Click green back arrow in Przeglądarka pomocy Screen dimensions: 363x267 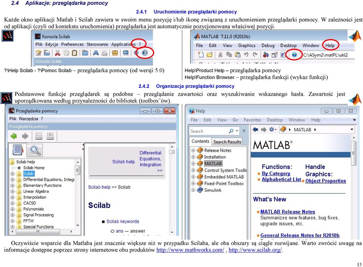14,136
